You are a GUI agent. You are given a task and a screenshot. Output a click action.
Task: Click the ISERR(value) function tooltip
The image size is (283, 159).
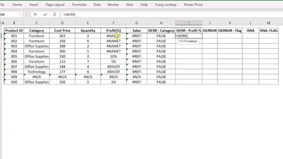click(188, 41)
